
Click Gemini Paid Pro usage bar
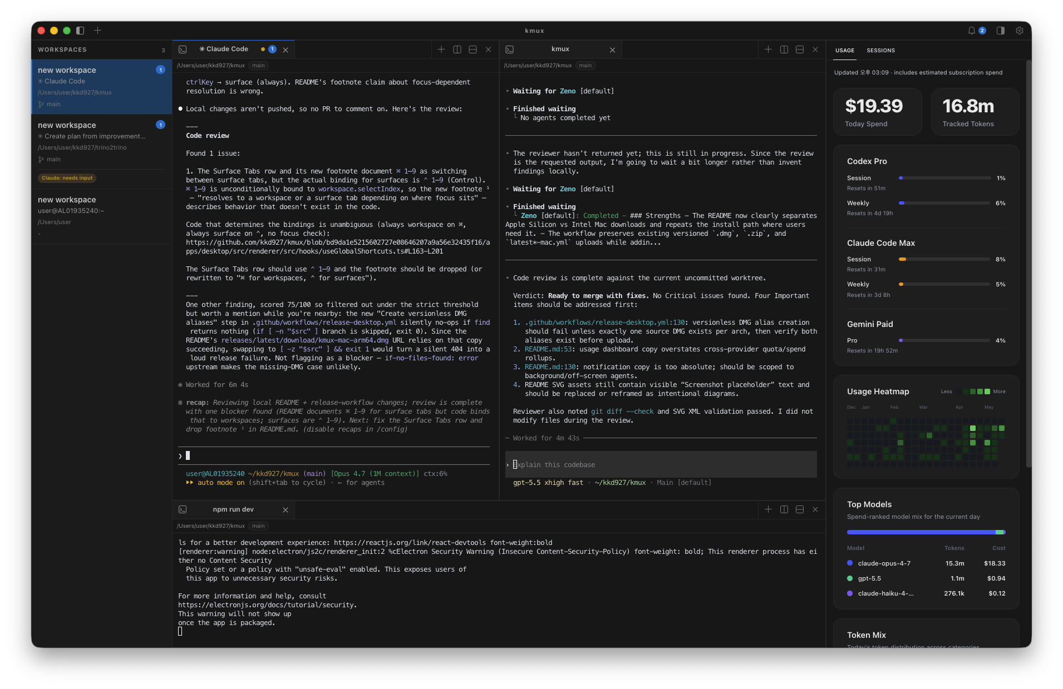tap(945, 340)
